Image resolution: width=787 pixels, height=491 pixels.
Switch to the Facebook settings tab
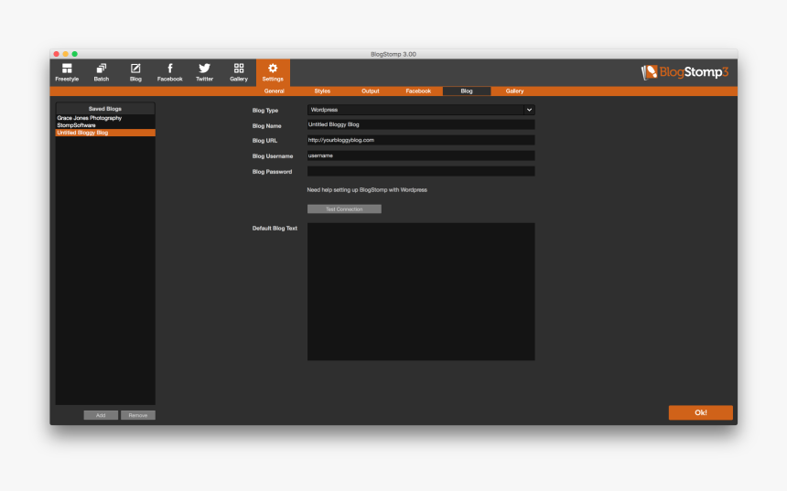click(x=418, y=91)
